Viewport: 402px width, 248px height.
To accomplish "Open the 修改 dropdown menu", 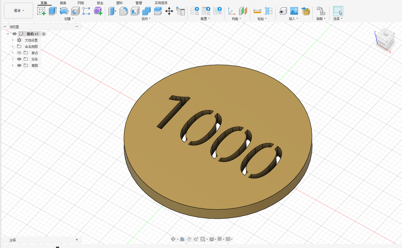I will (146, 19).
